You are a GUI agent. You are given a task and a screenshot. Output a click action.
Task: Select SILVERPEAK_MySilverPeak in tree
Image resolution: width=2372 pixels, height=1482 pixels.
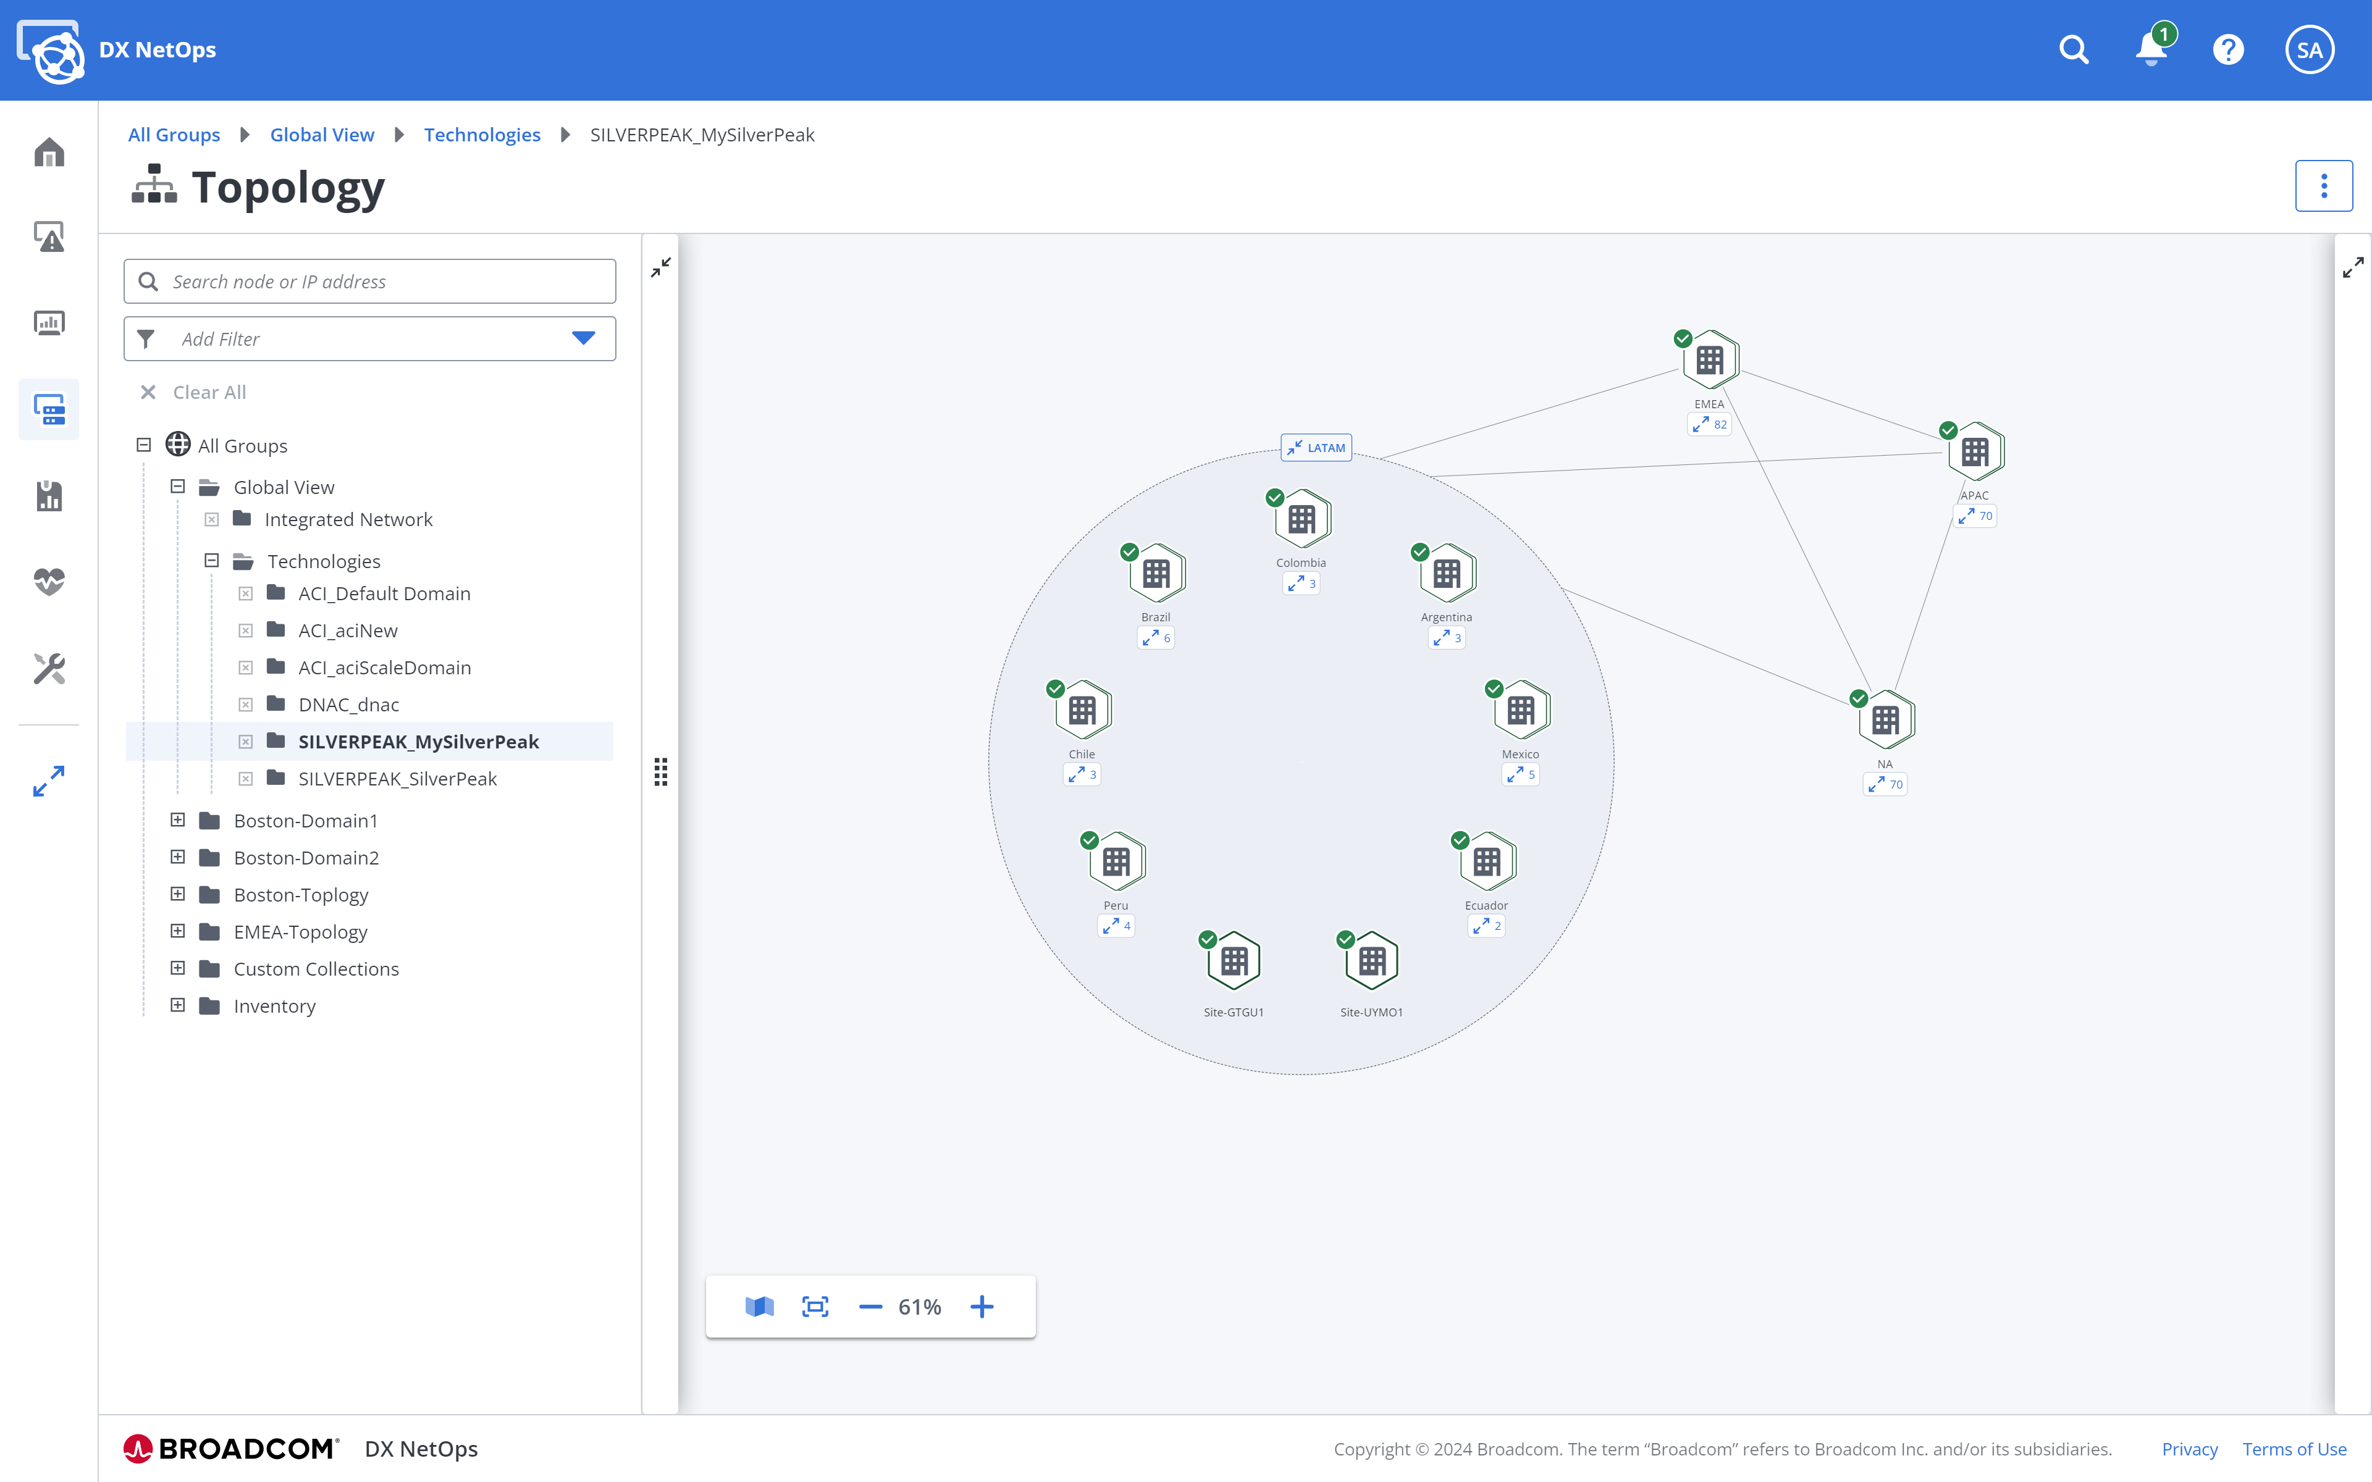coord(419,742)
